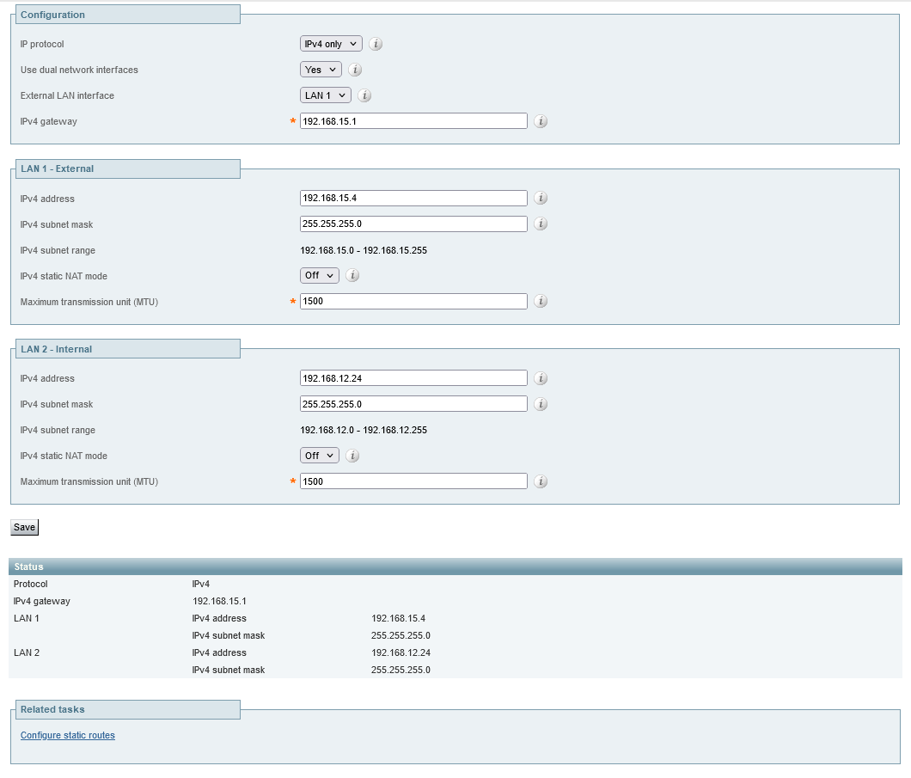911x778 pixels.
Task: Click the info icon for LAN 1 IPv4 address
Action: click(x=541, y=198)
